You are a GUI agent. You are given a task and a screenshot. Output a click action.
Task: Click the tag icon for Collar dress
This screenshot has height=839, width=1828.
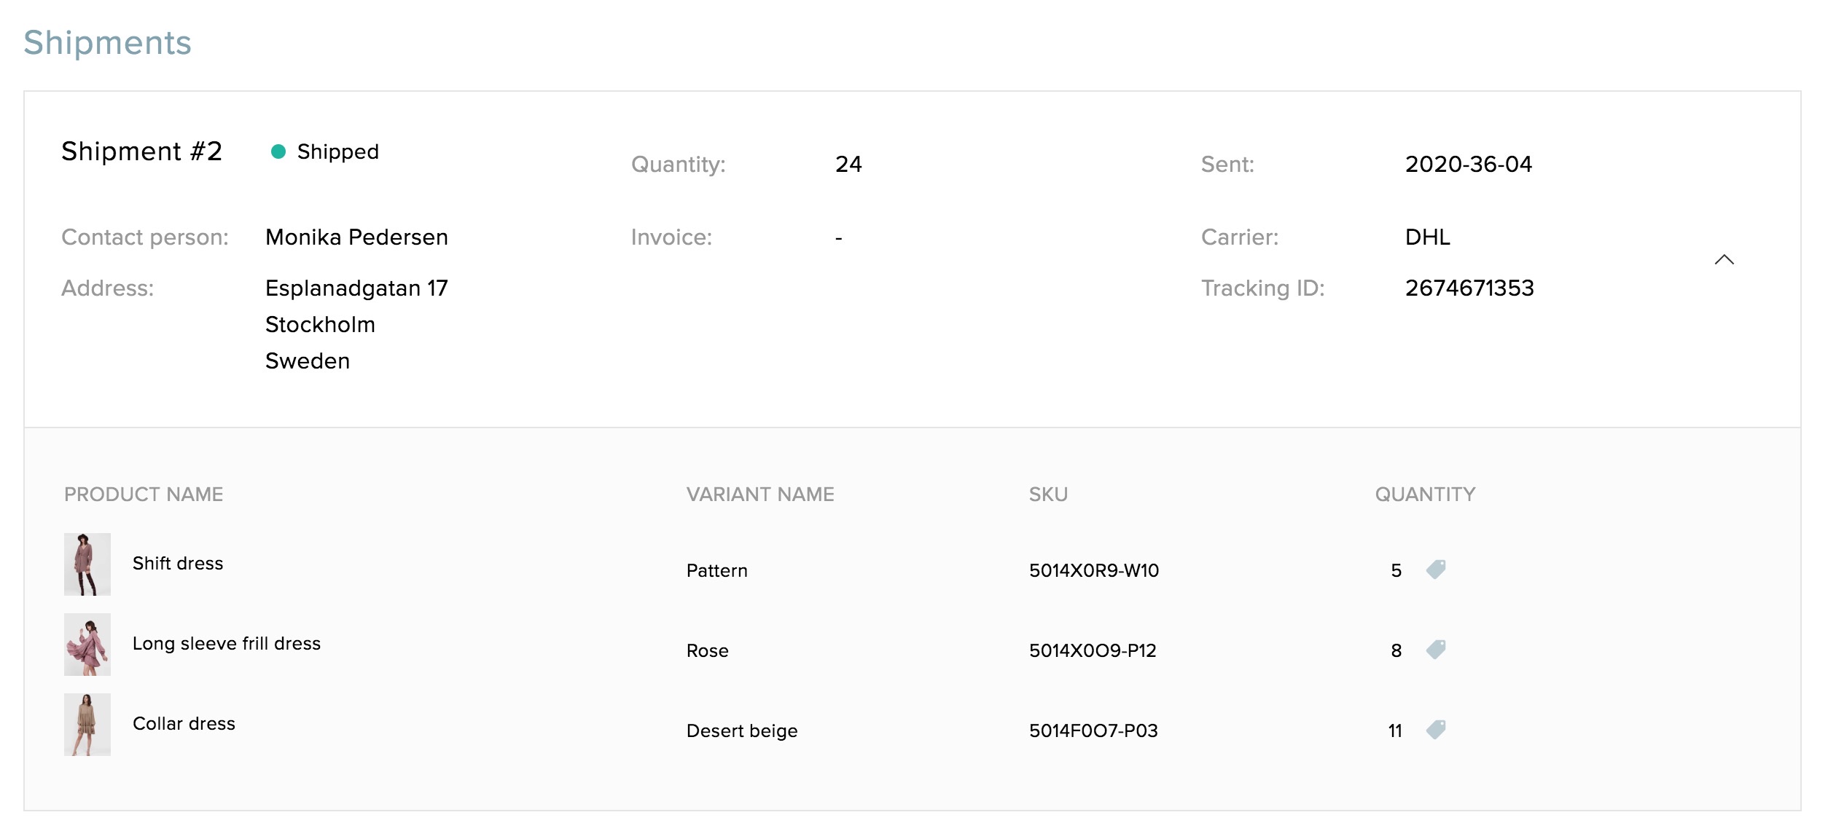pos(1436,730)
